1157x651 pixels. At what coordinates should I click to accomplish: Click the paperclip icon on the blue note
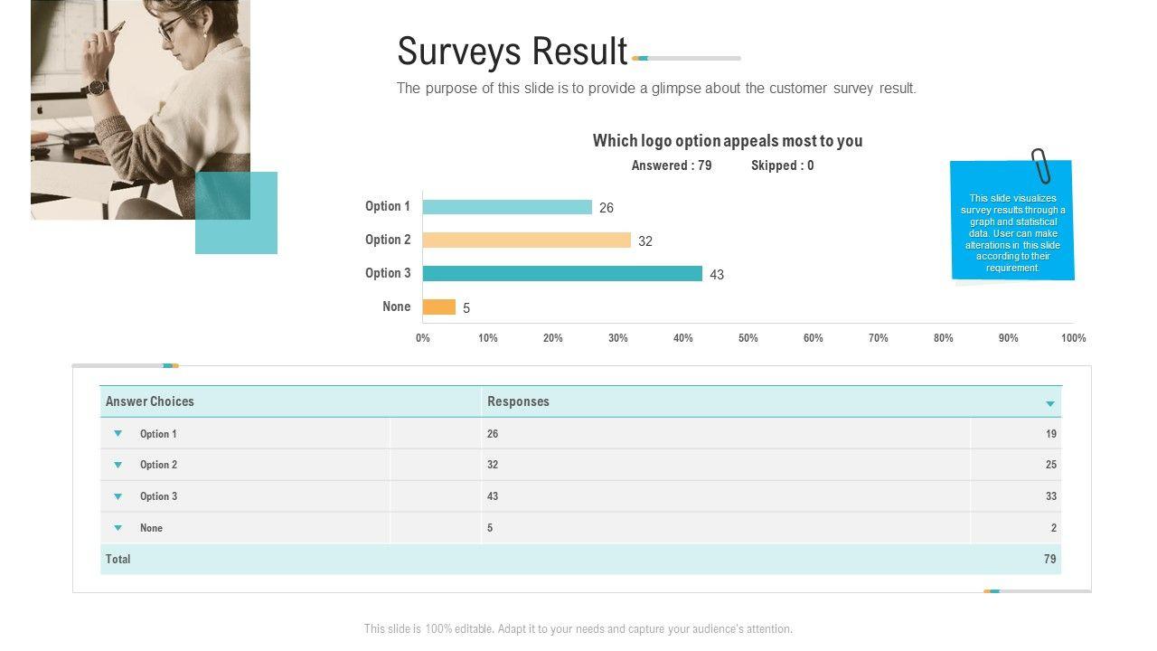pyautogui.click(x=1040, y=165)
